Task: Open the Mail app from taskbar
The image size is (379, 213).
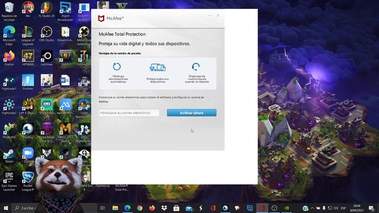Action: coord(189,208)
